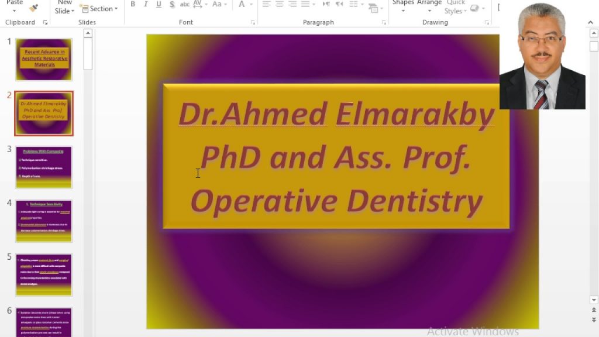Click the slide panel scrollbar thumb

88,54
